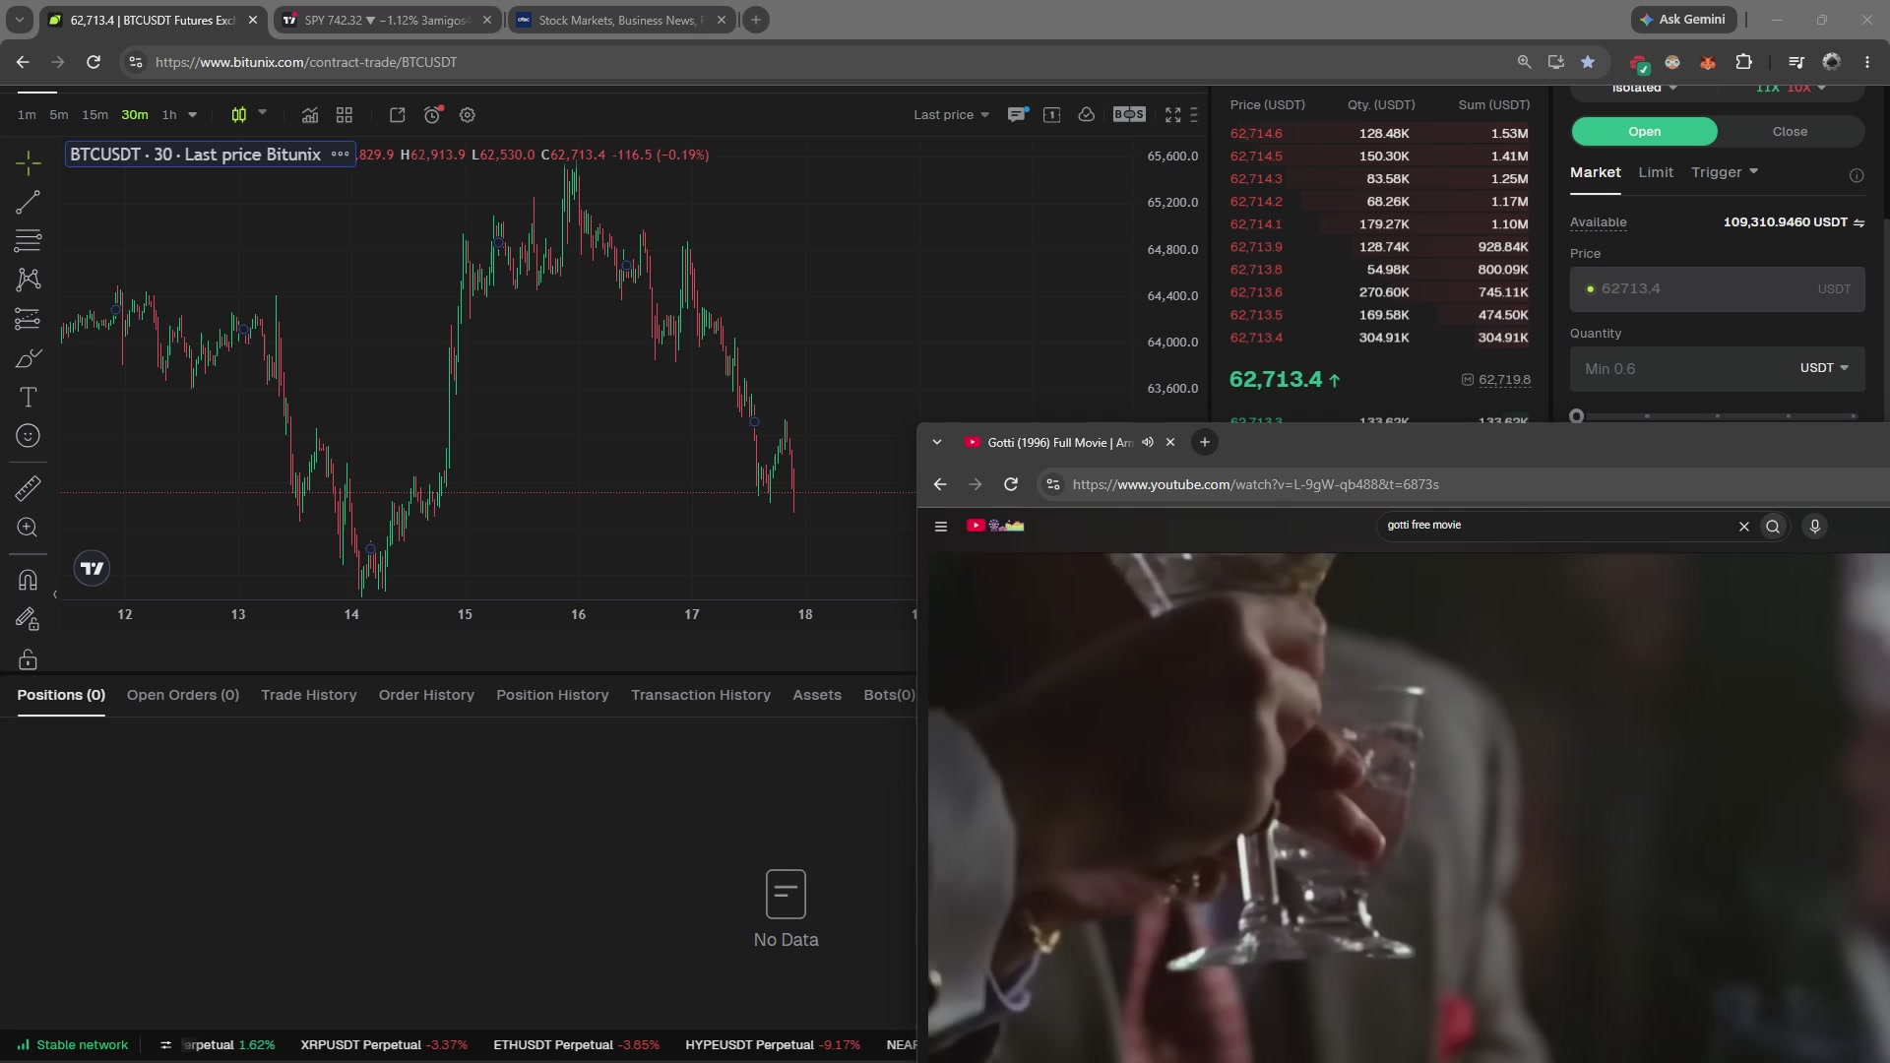Open the long position forecasting tool
Image resolution: width=1890 pixels, height=1063 pixels.
tap(28, 319)
